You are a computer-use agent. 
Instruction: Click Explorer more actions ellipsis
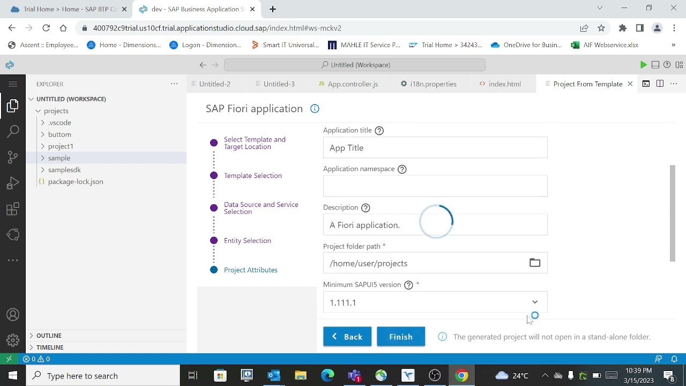pyautogui.click(x=174, y=84)
